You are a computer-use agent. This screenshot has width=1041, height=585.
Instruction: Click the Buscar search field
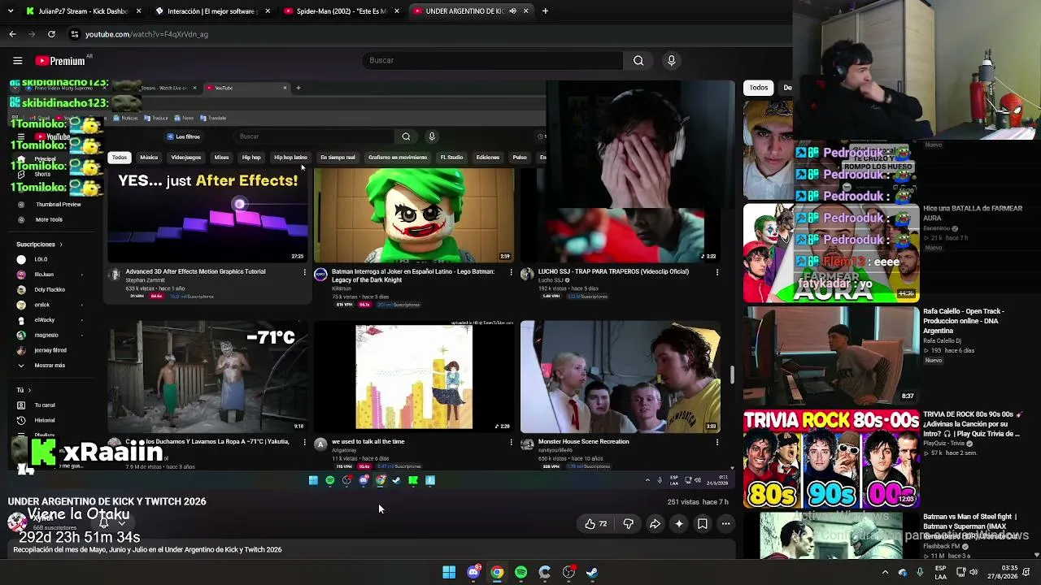coord(492,60)
